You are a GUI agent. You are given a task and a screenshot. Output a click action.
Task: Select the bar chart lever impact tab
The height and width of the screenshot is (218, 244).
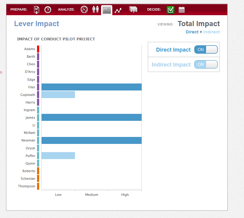(107, 10)
